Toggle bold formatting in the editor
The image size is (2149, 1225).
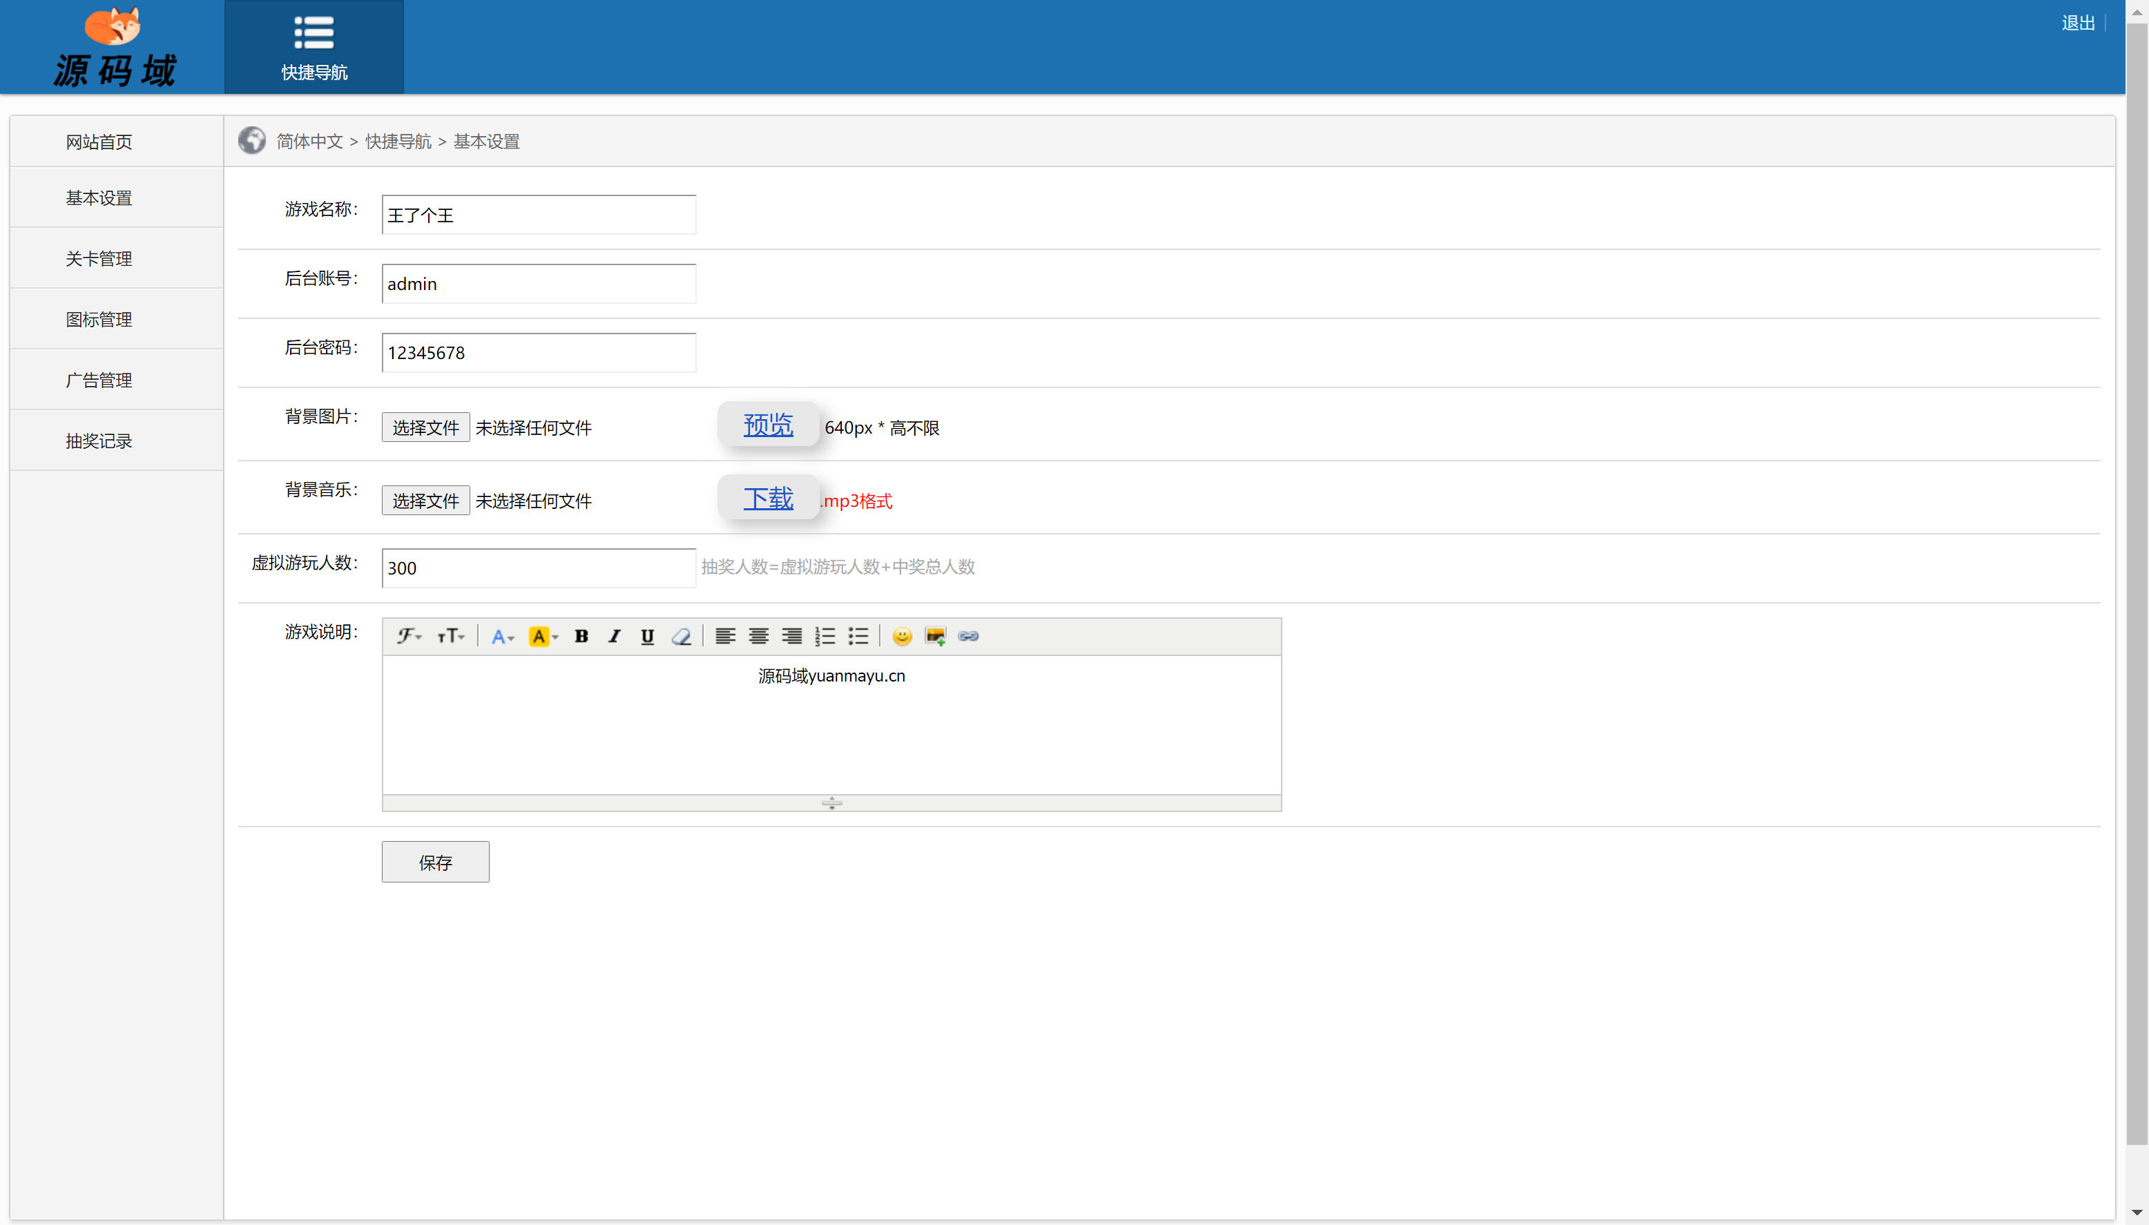click(x=581, y=636)
